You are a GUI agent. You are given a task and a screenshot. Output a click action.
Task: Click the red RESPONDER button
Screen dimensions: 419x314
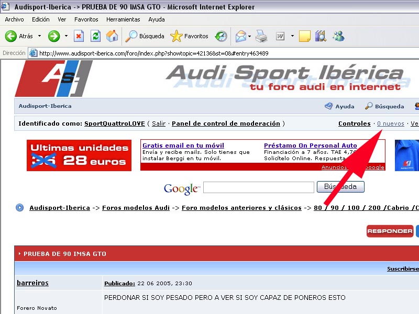coord(390,231)
